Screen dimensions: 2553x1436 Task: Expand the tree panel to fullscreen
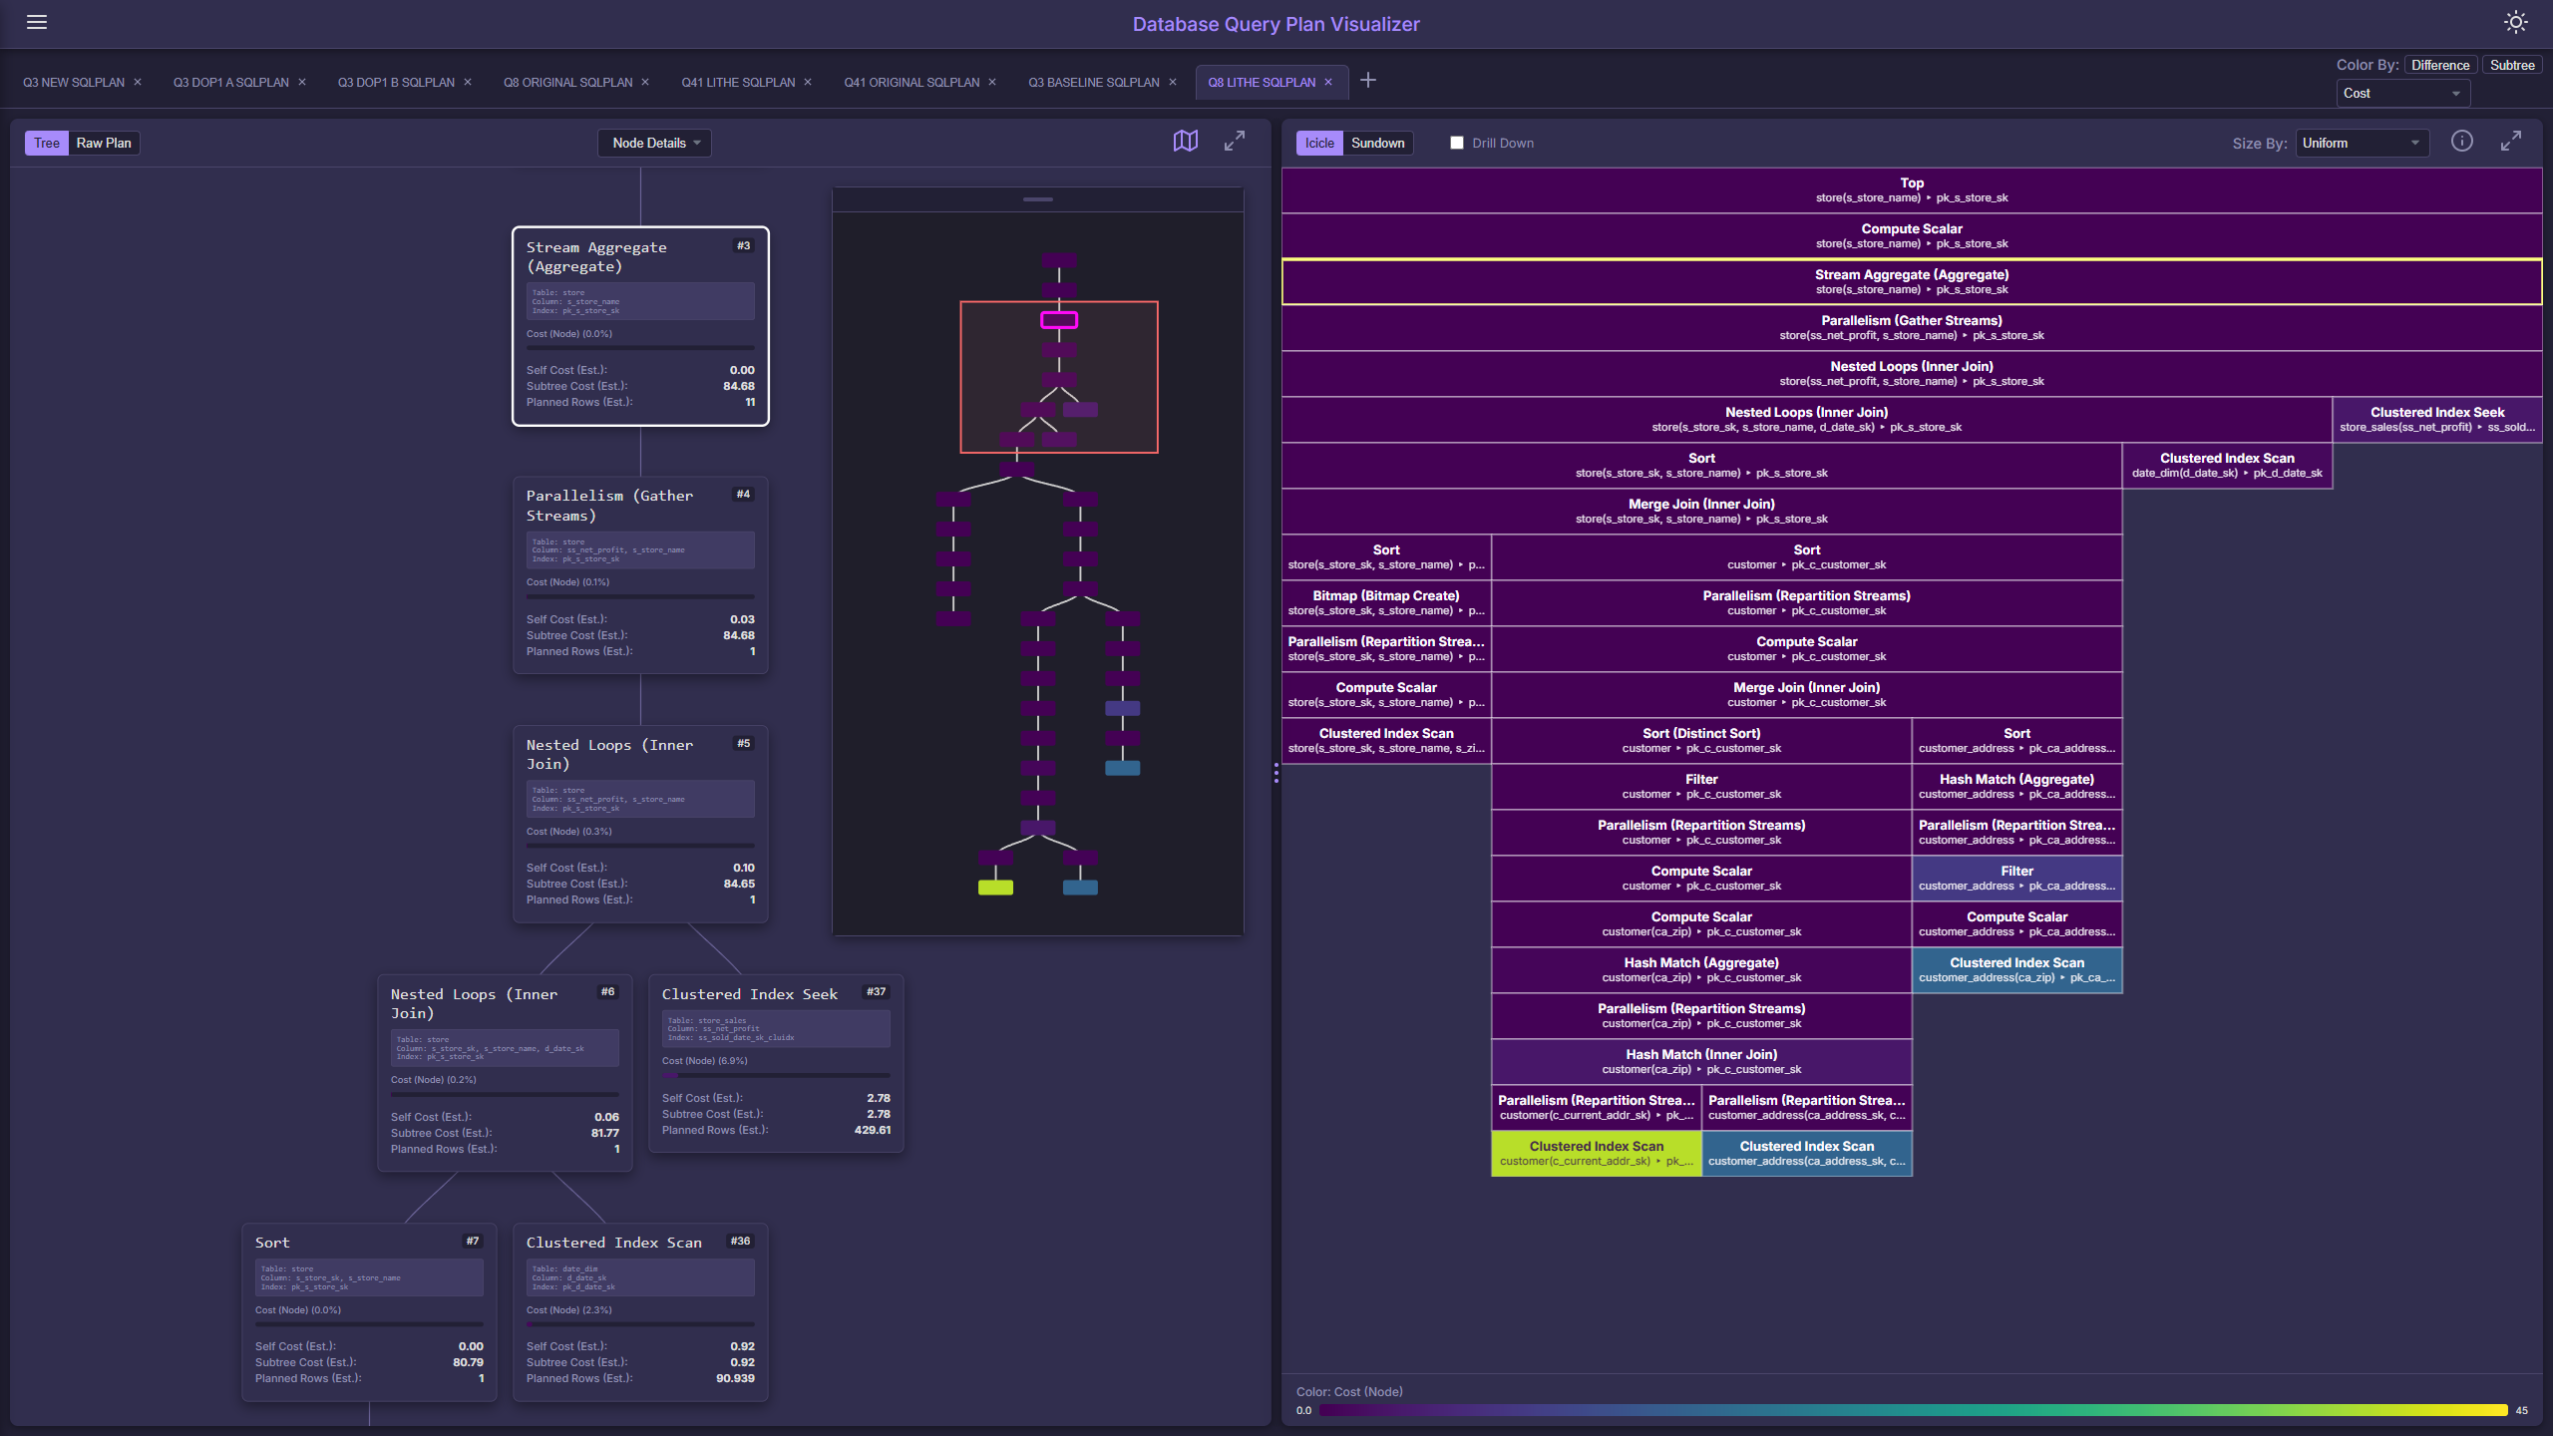[x=1235, y=142]
